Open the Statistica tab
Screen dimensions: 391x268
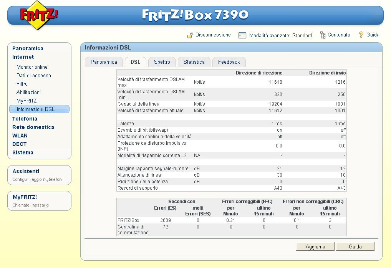pos(194,62)
